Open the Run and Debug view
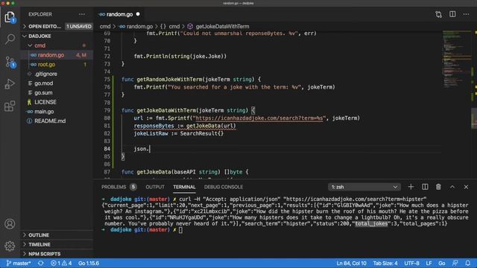 (x=10, y=84)
